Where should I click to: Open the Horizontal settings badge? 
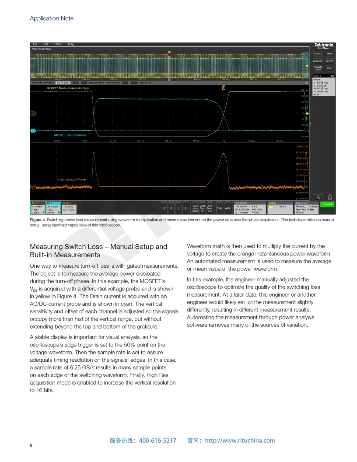click(249, 208)
